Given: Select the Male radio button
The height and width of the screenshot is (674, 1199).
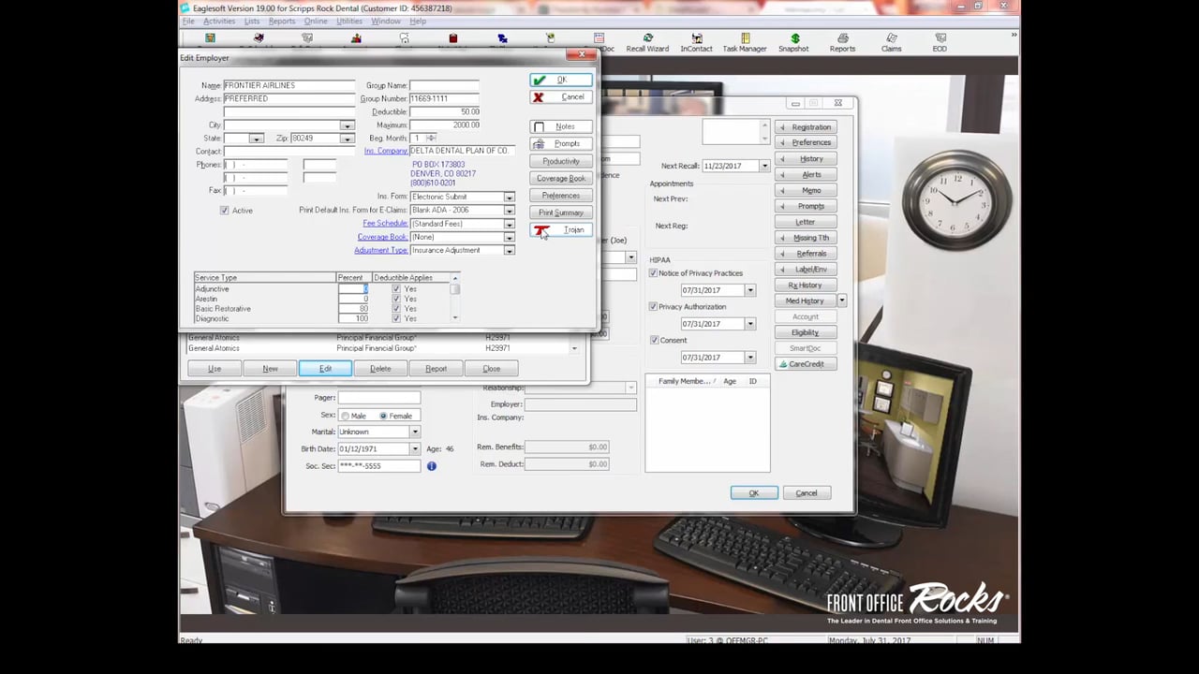Looking at the screenshot, I should coord(345,416).
